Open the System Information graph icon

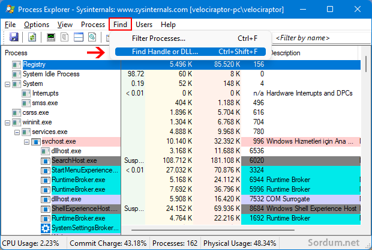coord(51,37)
